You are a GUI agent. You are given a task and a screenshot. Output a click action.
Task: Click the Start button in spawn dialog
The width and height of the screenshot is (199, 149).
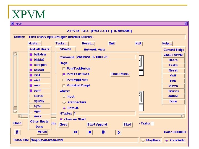pyautogui.click(x=127, y=124)
